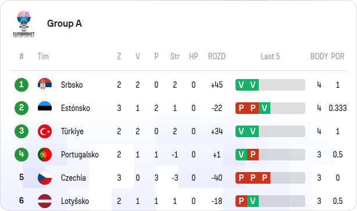Screen dimensions: 357x211
Task: Click the green rank 4 badge
Action: 22,155
